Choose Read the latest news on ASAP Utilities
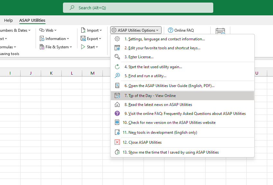Screen dimensions: 273x185 (182, 105)
